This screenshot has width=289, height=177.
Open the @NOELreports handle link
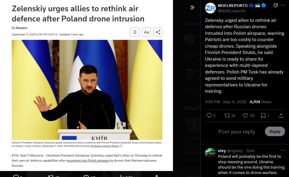click(x=232, y=11)
